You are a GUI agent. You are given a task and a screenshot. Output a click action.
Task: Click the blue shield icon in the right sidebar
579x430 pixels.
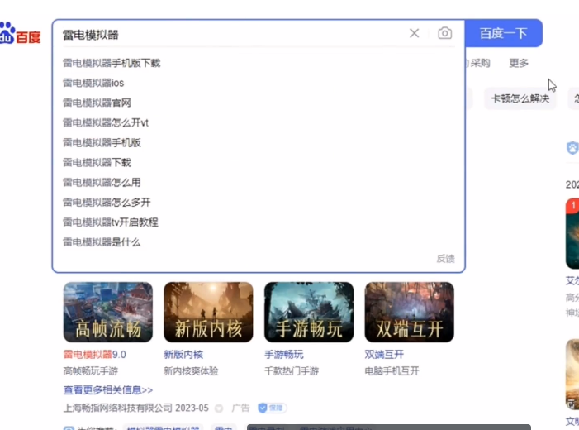(x=572, y=148)
